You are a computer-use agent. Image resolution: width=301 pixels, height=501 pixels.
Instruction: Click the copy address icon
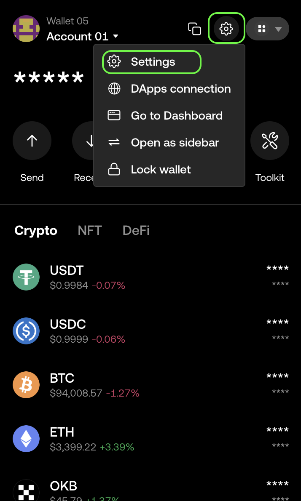point(194,29)
